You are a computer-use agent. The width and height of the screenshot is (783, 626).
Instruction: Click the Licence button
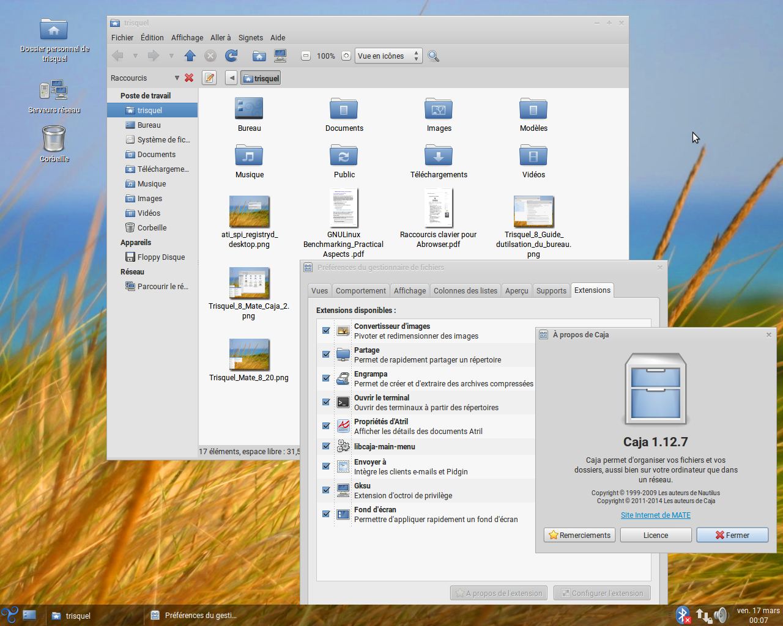tap(656, 535)
